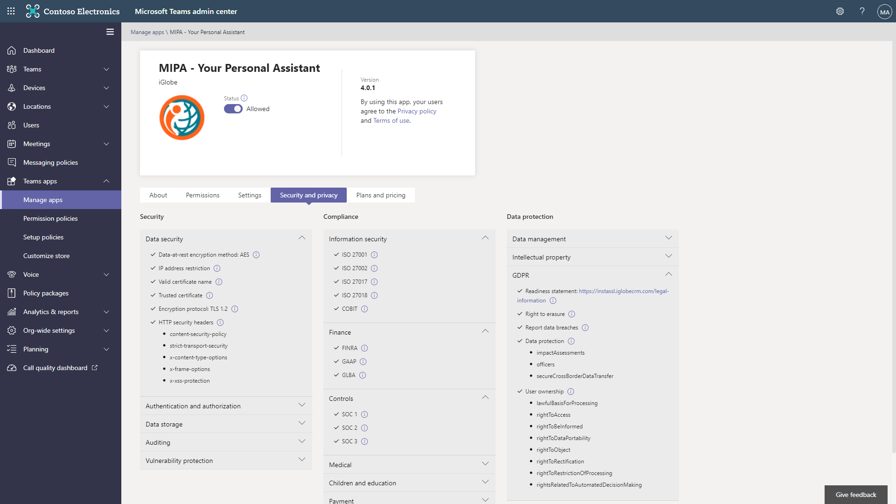Show info for IP address restriction
Screen dimensions: 896x504
tap(217, 268)
